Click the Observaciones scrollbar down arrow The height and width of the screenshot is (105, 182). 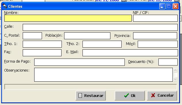tap(175, 79)
